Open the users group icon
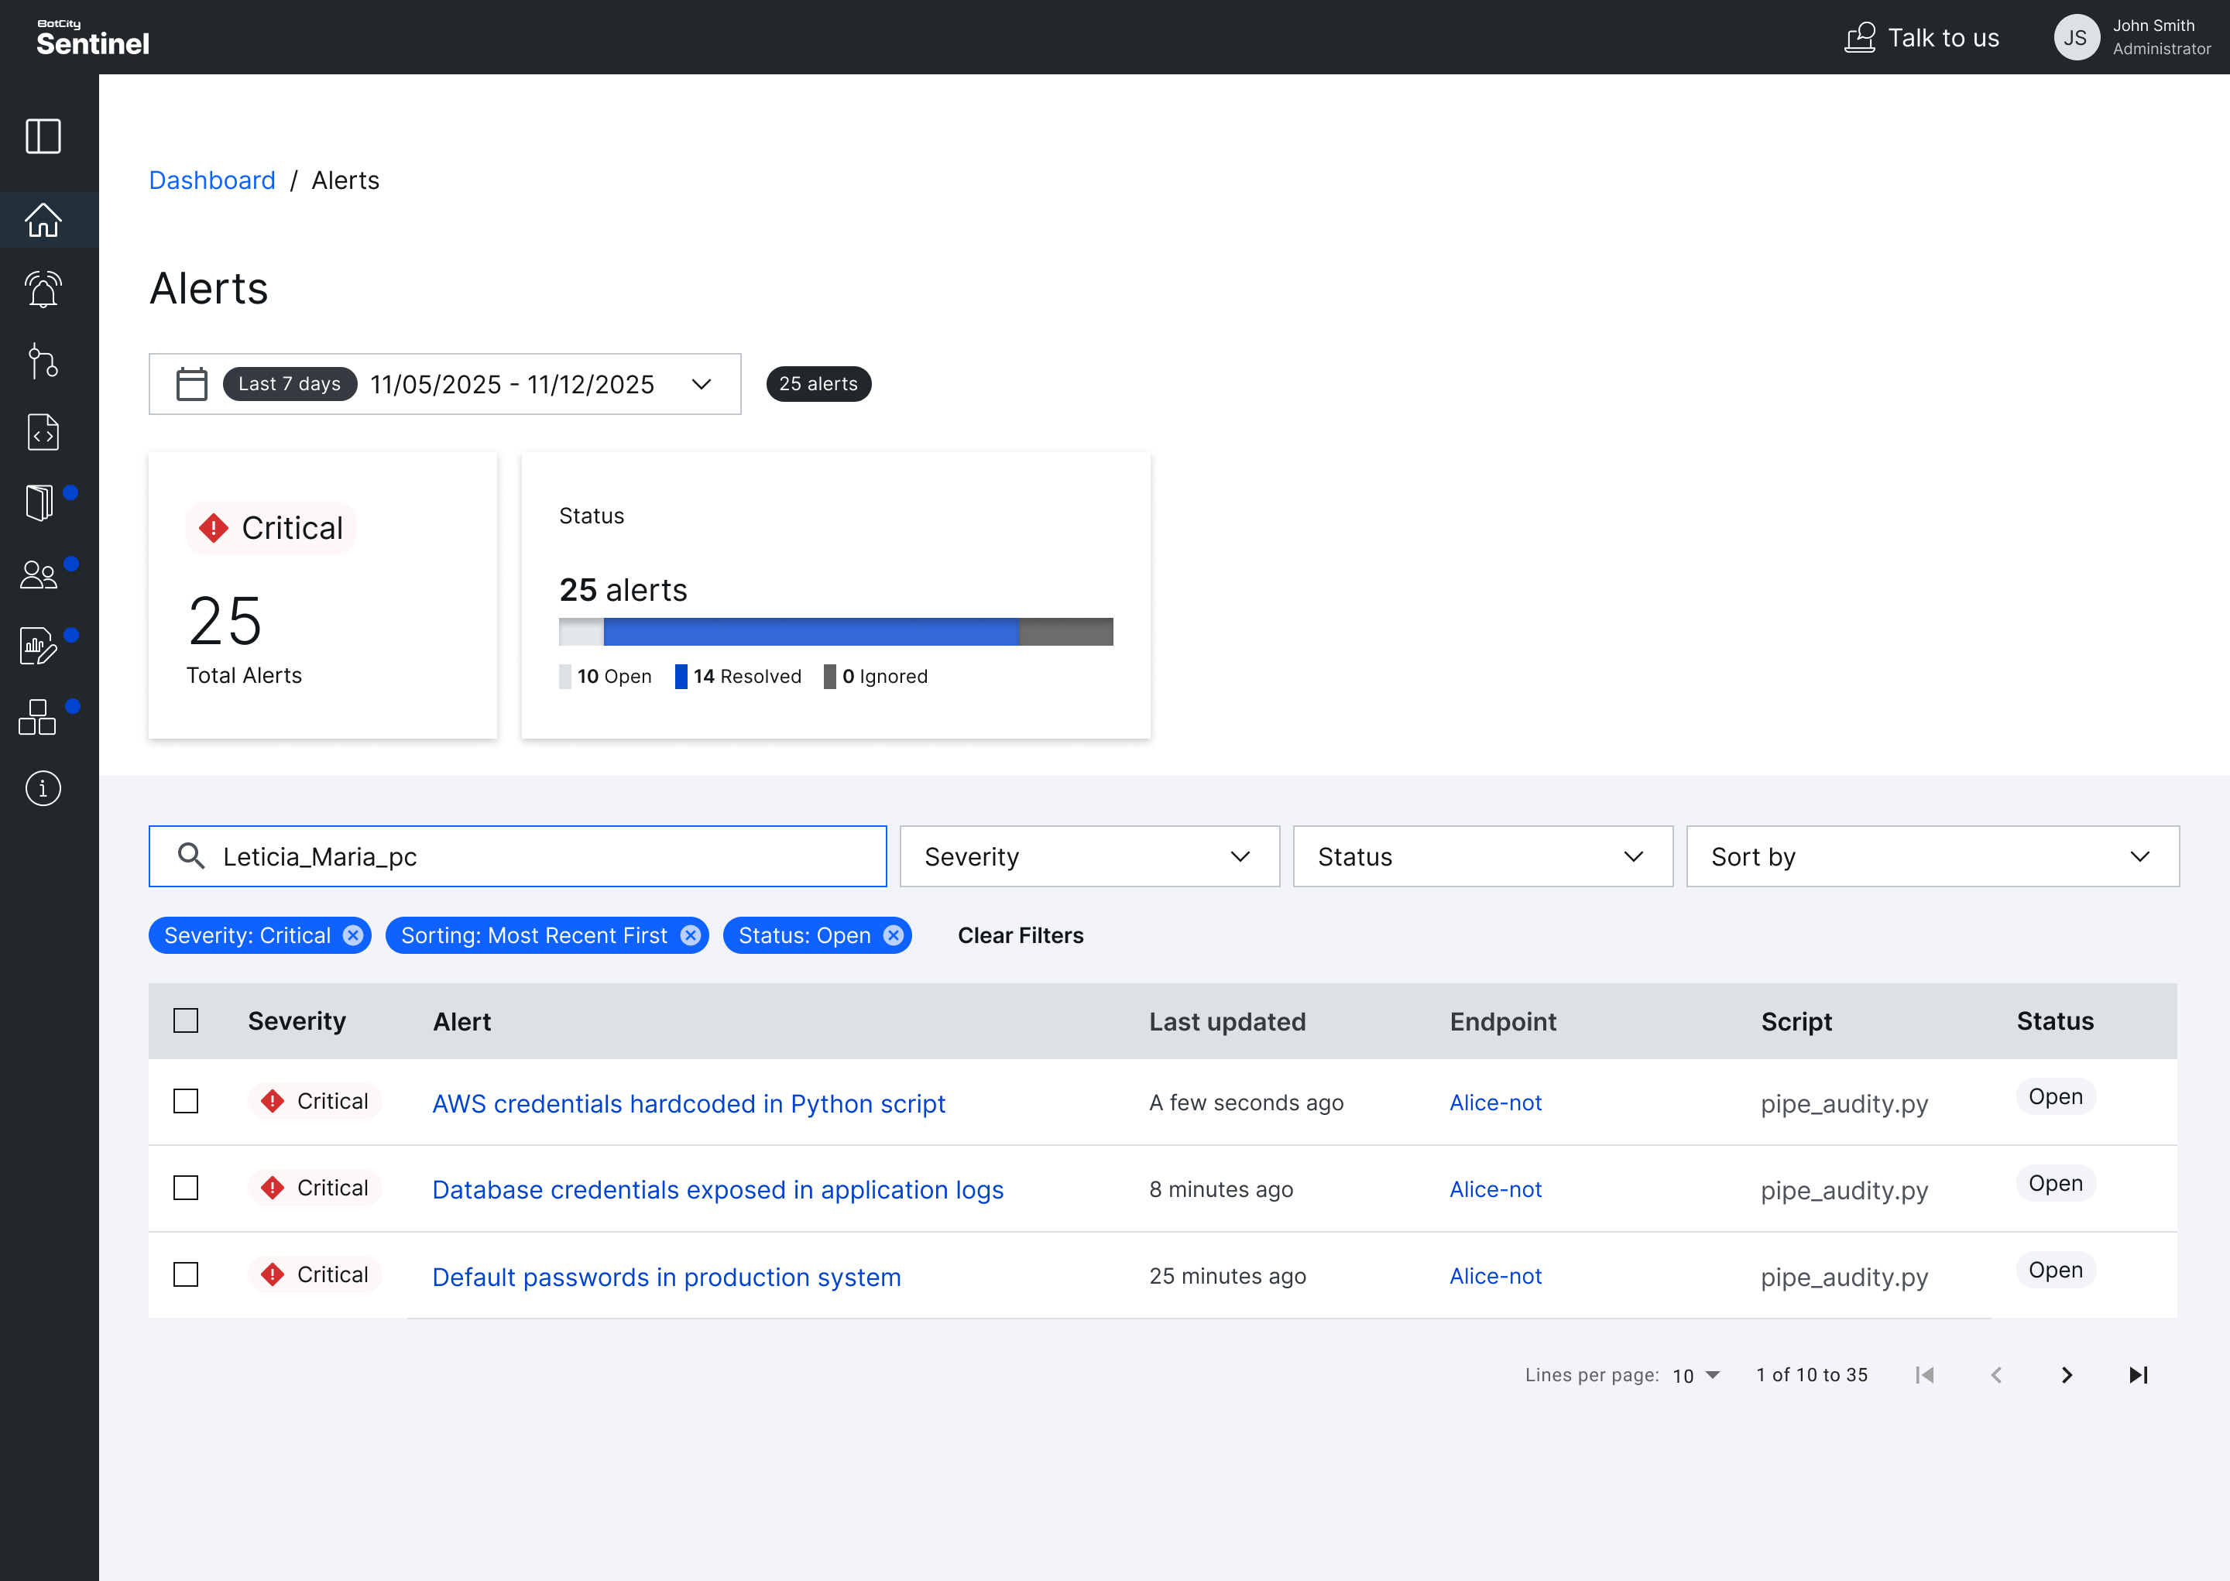 39,574
